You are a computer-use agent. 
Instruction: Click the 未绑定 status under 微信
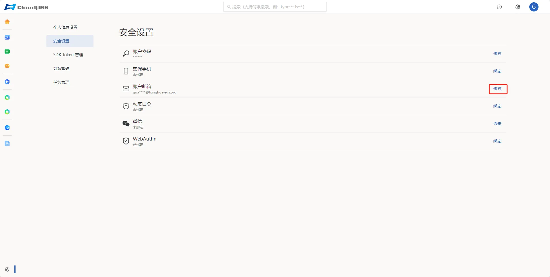click(138, 127)
